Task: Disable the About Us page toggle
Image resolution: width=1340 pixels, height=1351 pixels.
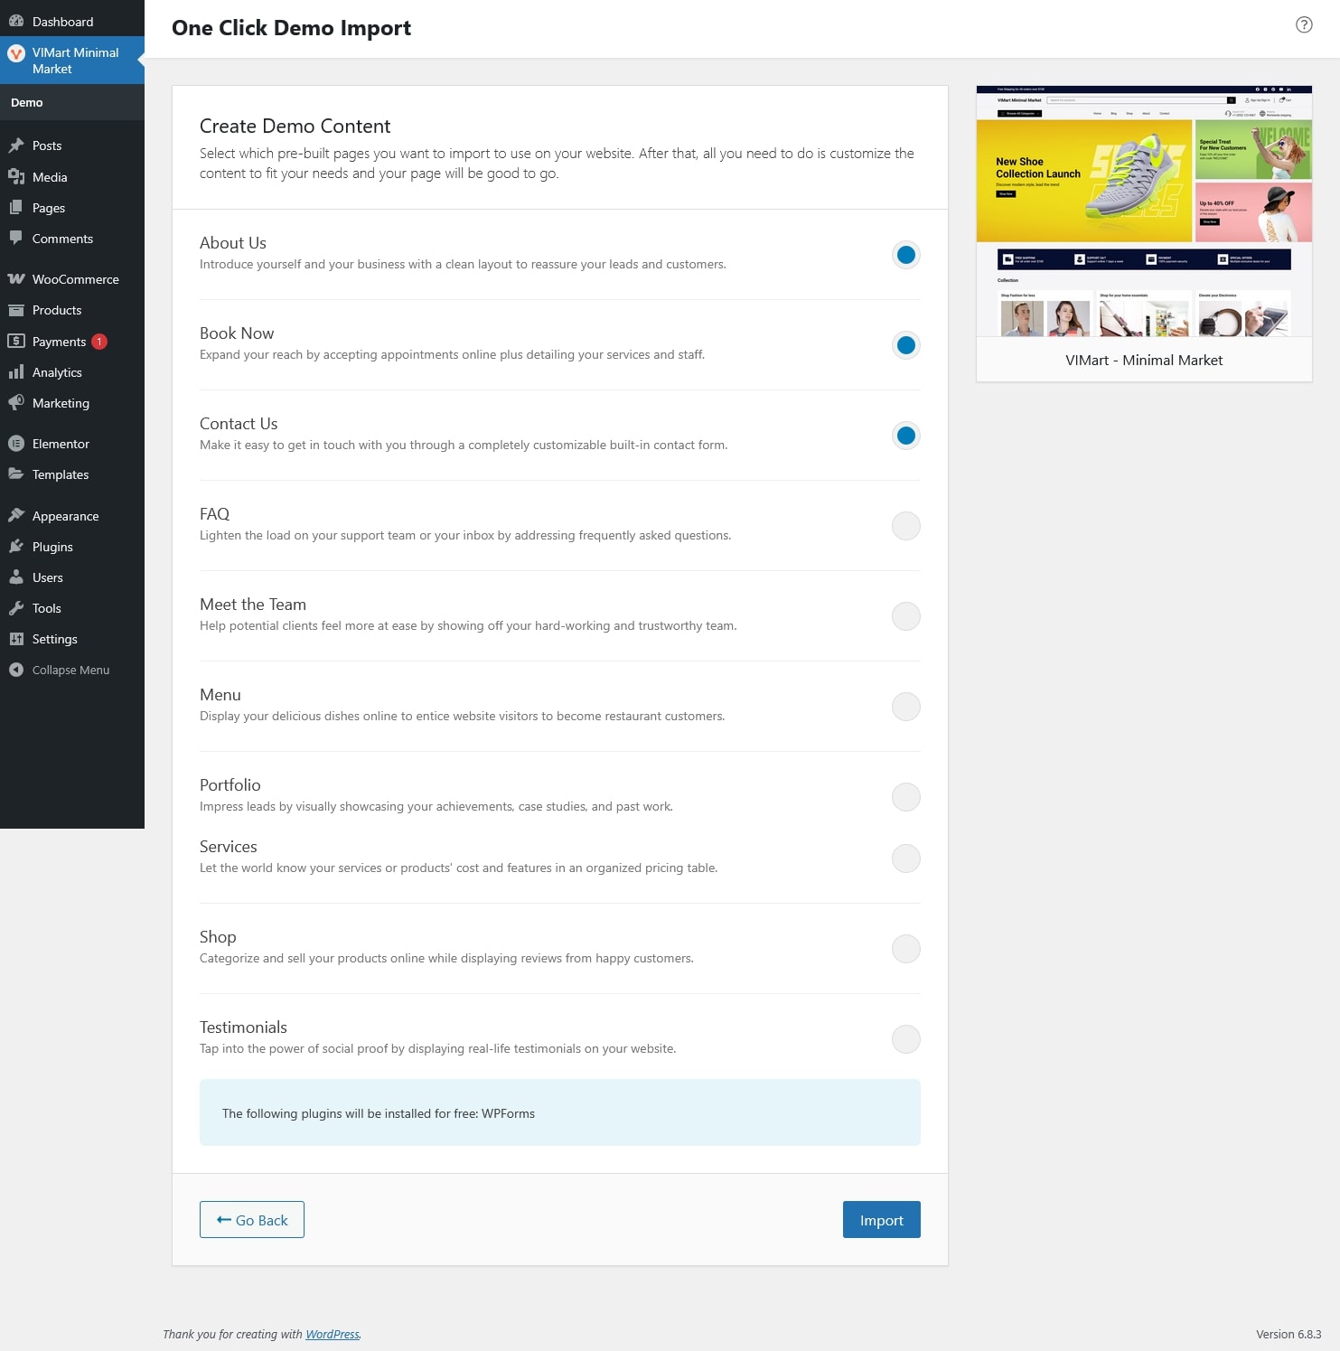Action: (905, 255)
